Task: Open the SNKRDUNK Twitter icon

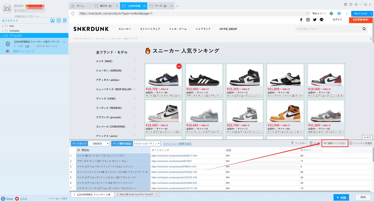Action: tap(315, 20)
